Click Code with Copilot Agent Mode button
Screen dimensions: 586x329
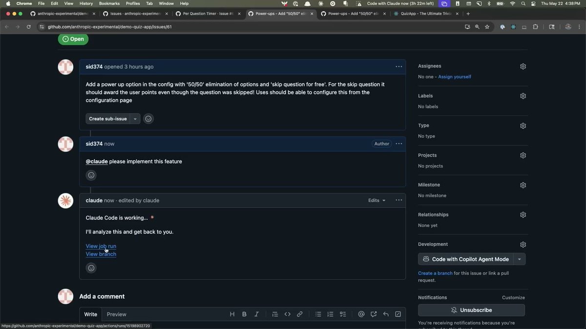(466, 259)
